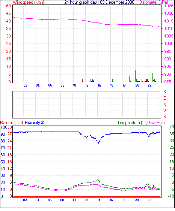Click the 40 temperature scale value
This screenshot has height=211, width=175.
pyautogui.click(x=172, y=127)
